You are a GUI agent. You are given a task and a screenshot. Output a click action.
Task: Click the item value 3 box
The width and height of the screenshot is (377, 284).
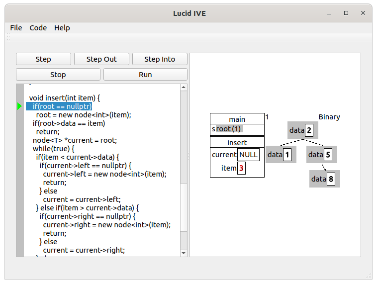pyautogui.click(x=241, y=168)
